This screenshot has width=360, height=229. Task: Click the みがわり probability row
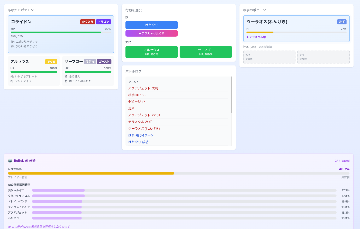[179, 218]
